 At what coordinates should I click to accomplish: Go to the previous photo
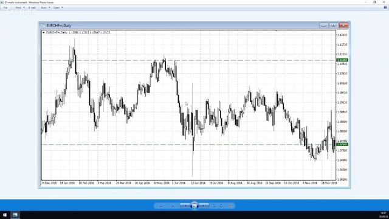coord(185,206)
